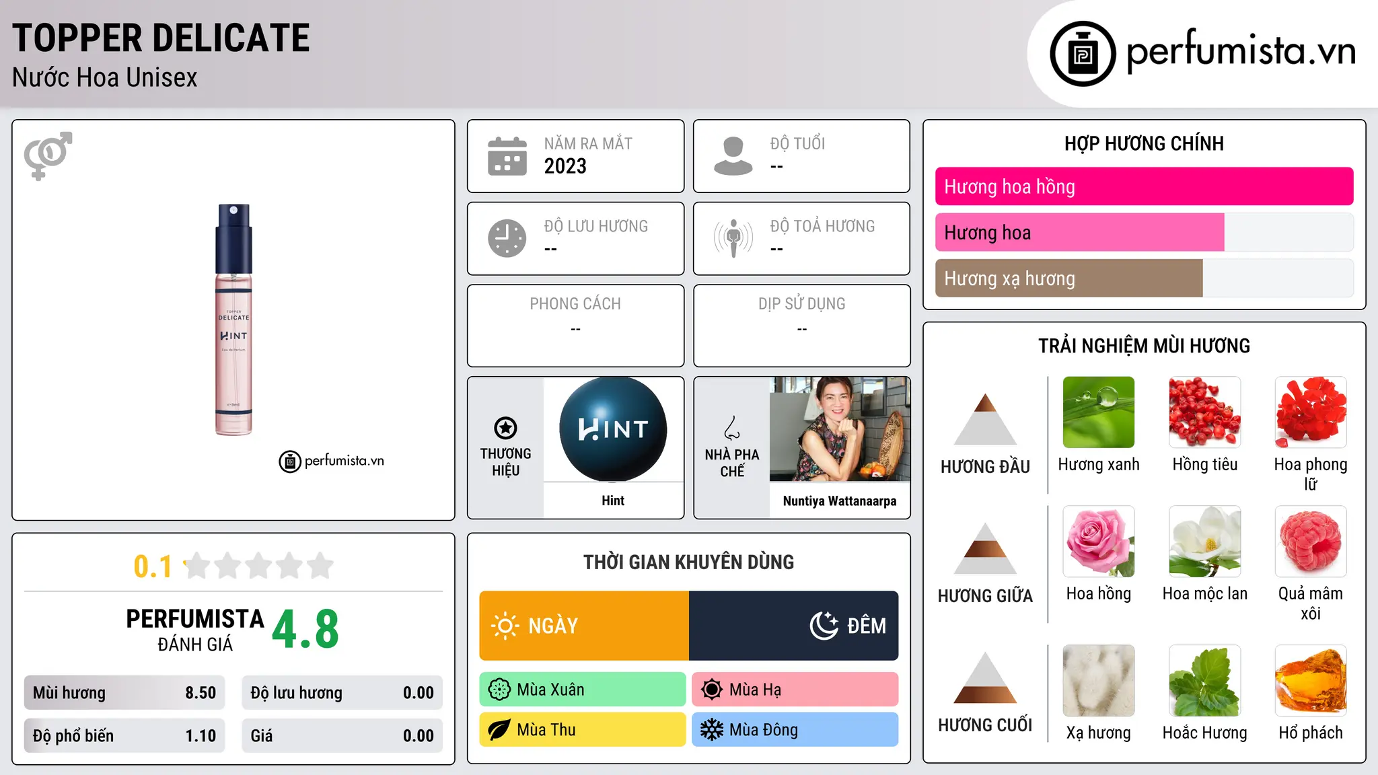The width and height of the screenshot is (1378, 775).
Task: Click the Hương giữa pyramid icon
Action: pos(985,548)
